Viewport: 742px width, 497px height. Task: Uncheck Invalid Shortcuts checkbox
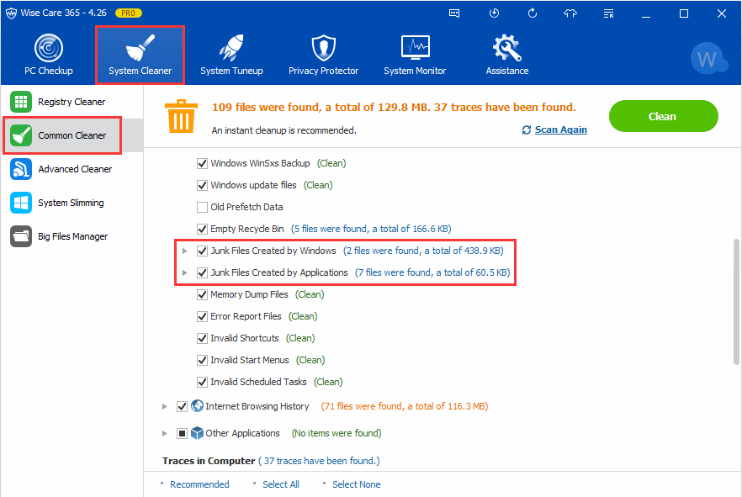pos(202,338)
